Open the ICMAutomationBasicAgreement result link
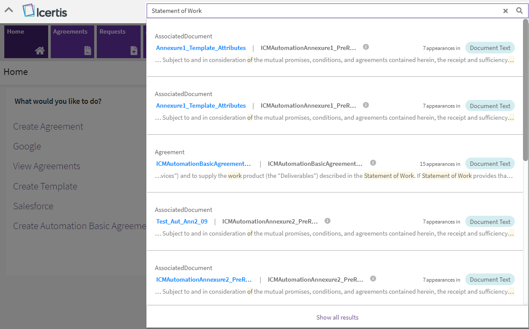This screenshot has height=329, width=529. [203, 164]
